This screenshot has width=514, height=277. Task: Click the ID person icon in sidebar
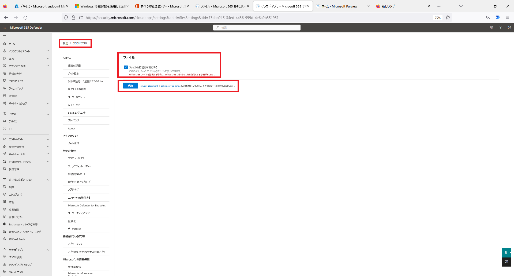(x=5, y=129)
